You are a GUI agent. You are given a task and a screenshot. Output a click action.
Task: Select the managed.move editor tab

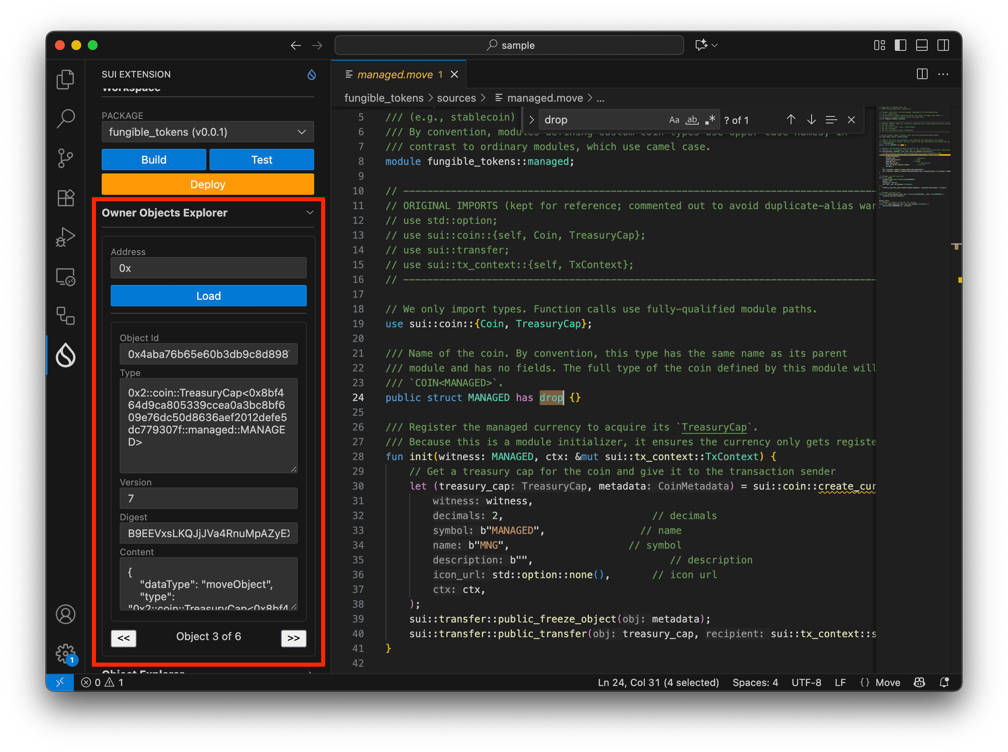click(394, 74)
